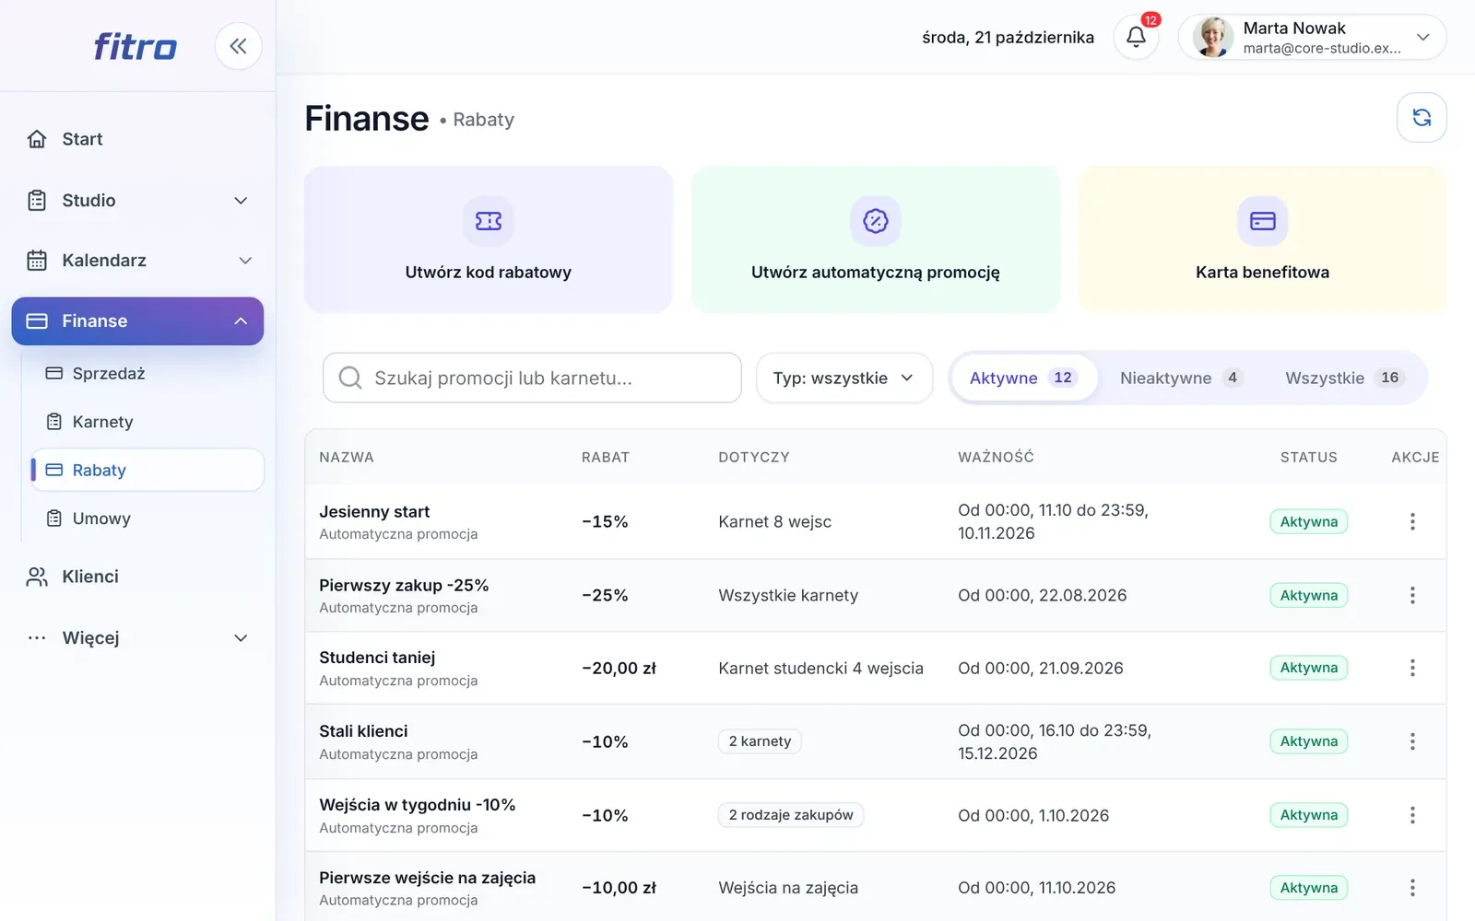Click Utwórz kod rabatowy card
Screen dimensions: 1475x921
pyautogui.click(x=489, y=239)
